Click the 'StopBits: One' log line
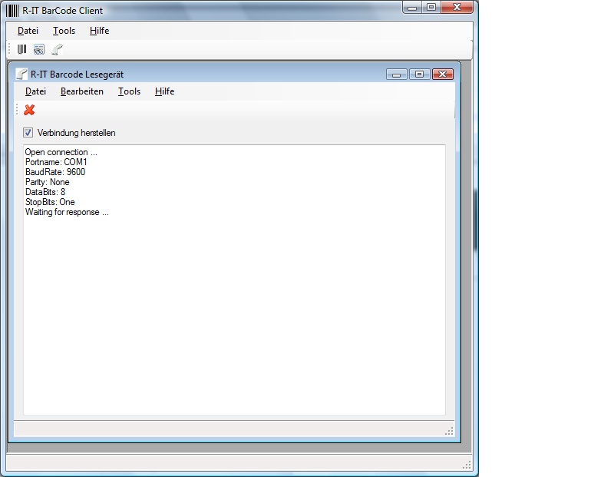This screenshot has width=614, height=477. (x=50, y=202)
